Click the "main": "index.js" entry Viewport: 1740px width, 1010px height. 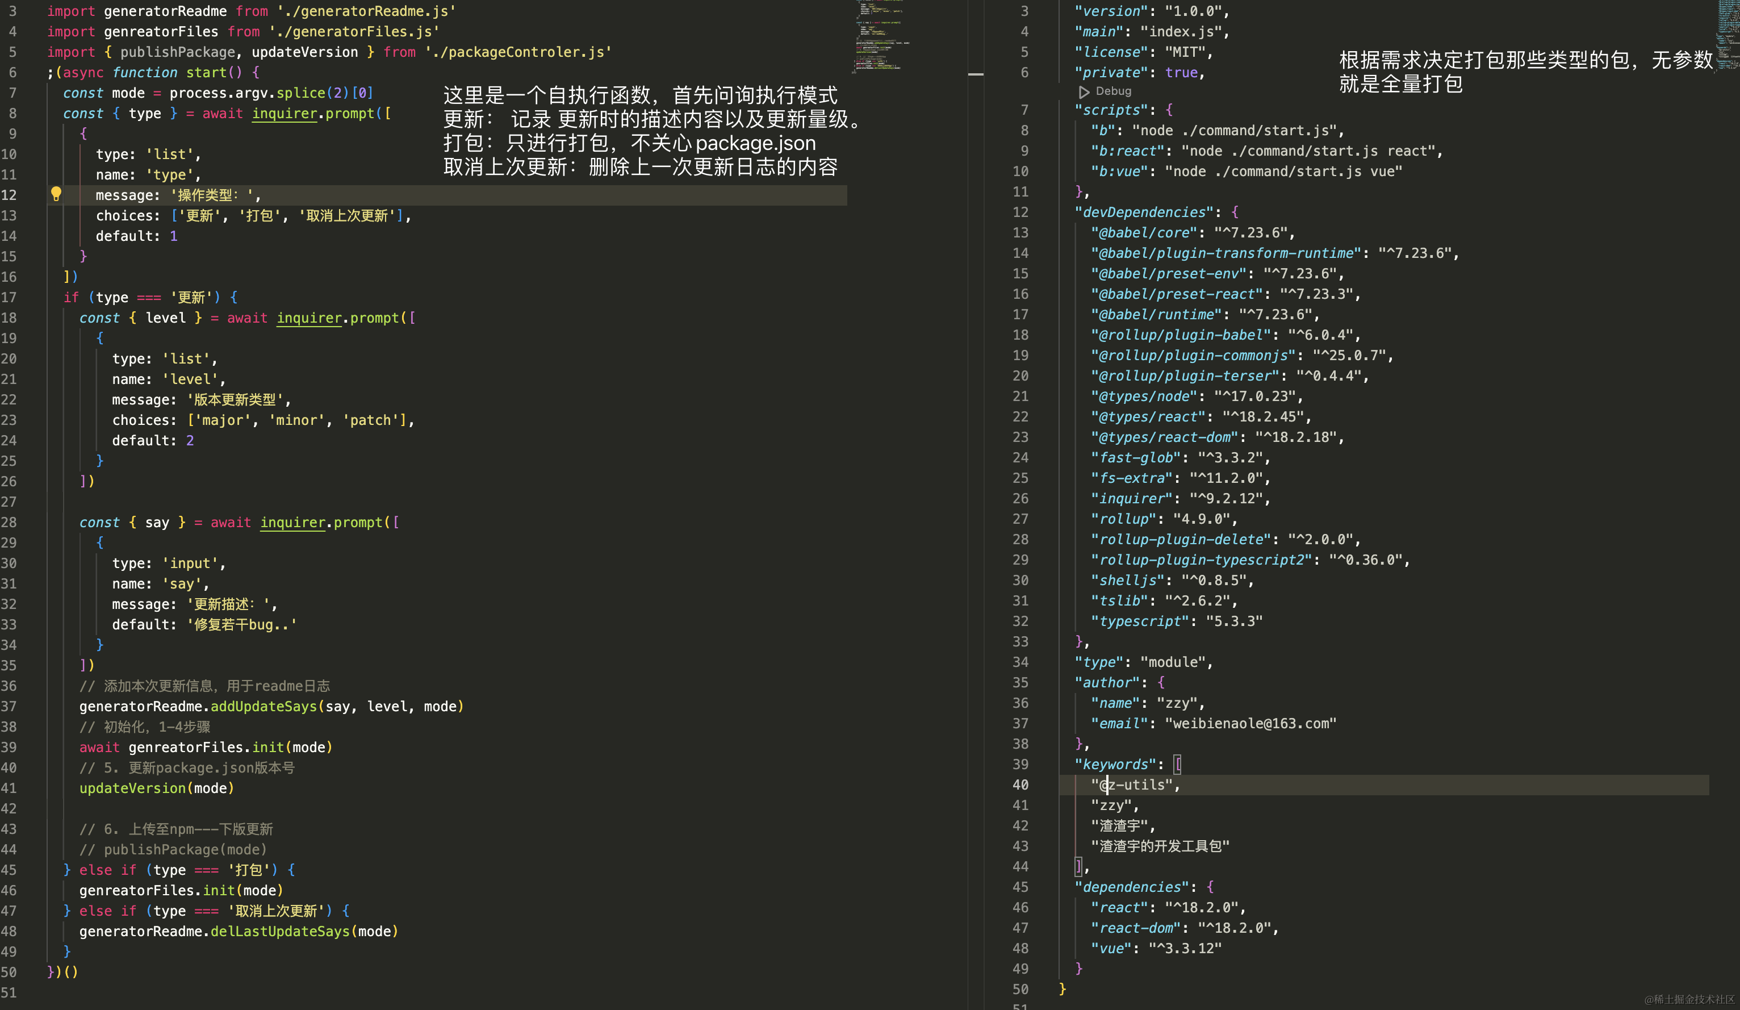(x=1152, y=32)
